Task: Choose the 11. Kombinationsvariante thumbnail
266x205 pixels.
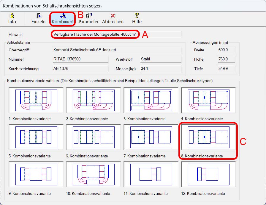Action: coord(151,174)
